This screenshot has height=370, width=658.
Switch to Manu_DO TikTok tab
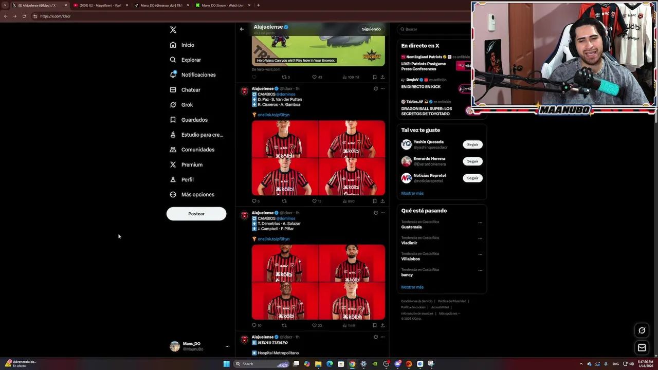pyautogui.click(x=161, y=5)
